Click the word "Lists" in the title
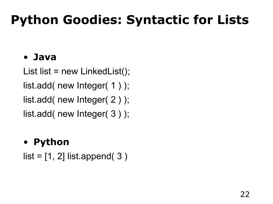 233,20
